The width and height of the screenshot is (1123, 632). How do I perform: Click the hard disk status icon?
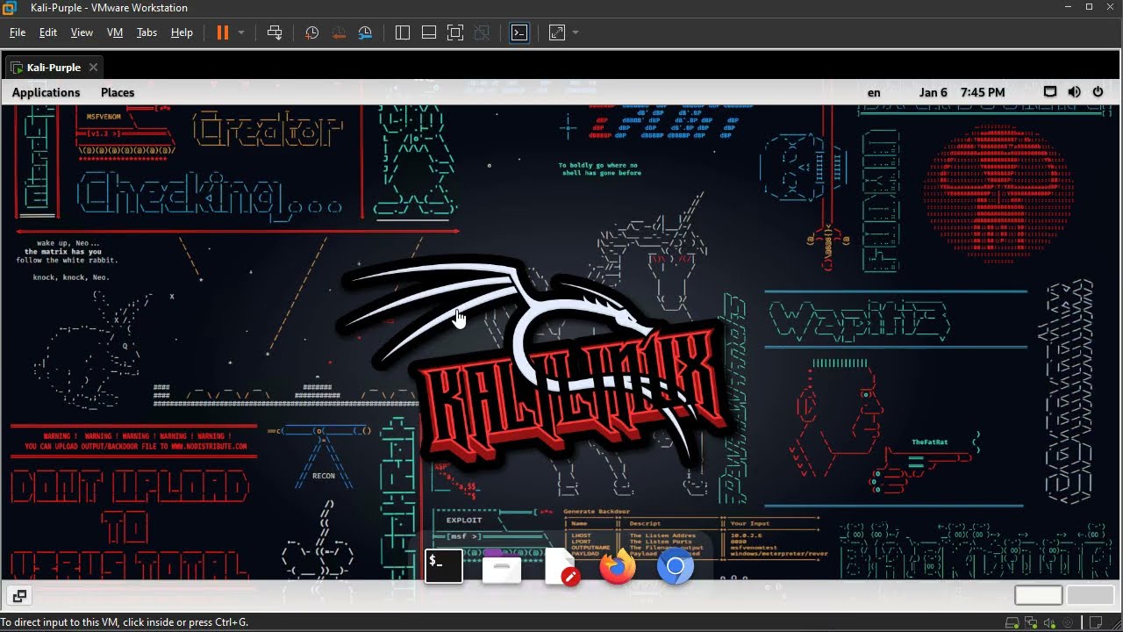click(1012, 622)
